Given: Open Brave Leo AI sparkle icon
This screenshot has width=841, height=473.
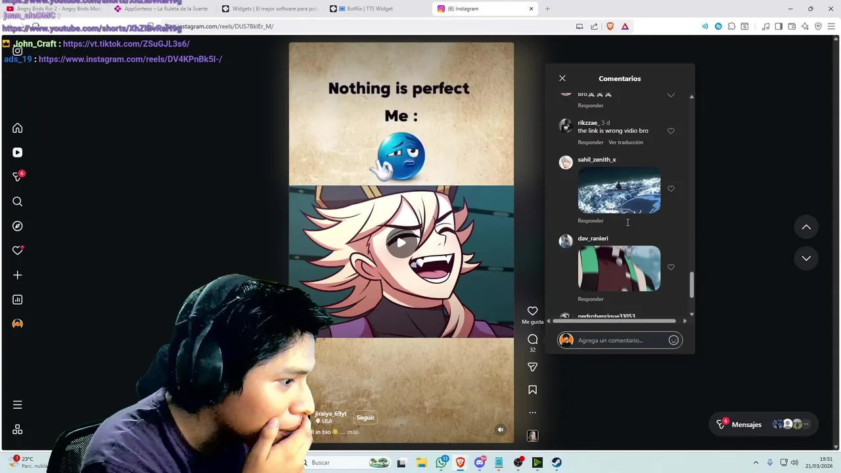Looking at the screenshot, I should 805,26.
